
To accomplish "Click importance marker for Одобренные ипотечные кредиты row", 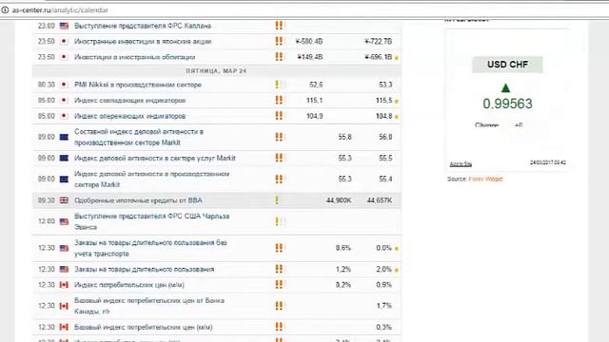I will tap(277, 200).
